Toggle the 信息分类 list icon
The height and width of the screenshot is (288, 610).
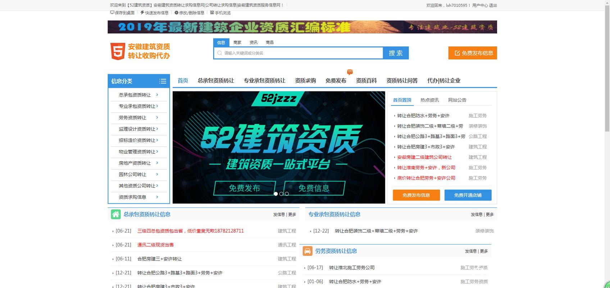[163, 81]
